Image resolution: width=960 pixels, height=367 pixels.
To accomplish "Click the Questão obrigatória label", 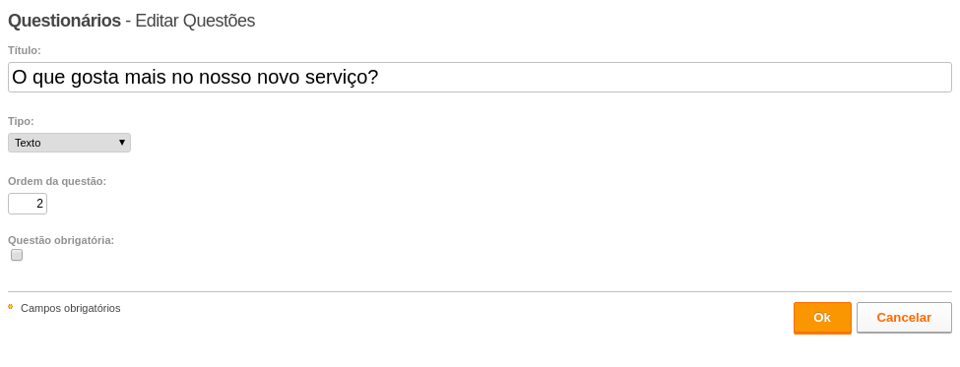I will pyautogui.click(x=61, y=240).
